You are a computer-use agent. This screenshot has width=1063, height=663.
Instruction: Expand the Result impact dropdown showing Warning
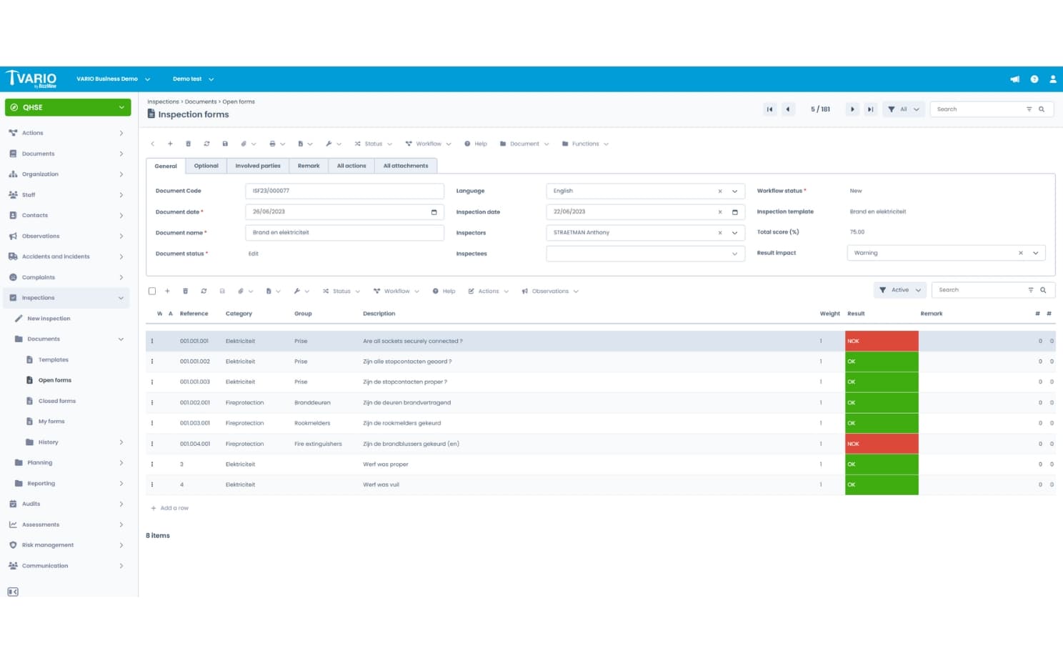tap(1035, 253)
